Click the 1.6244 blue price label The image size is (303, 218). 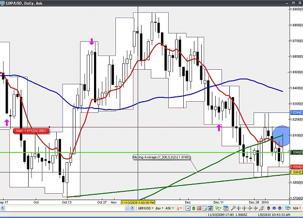click(x=296, y=112)
